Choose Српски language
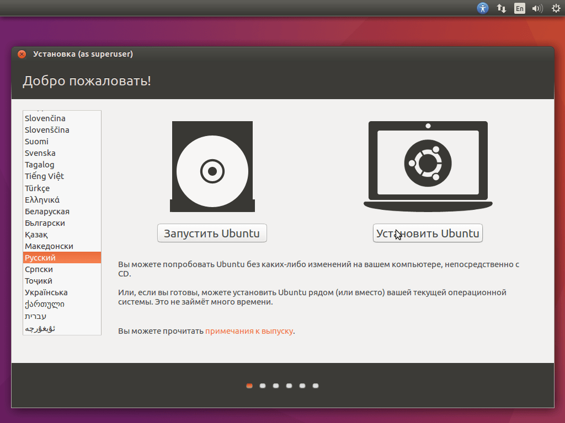Image resolution: width=565 pixels, height=423 pixels. (62, 269)
